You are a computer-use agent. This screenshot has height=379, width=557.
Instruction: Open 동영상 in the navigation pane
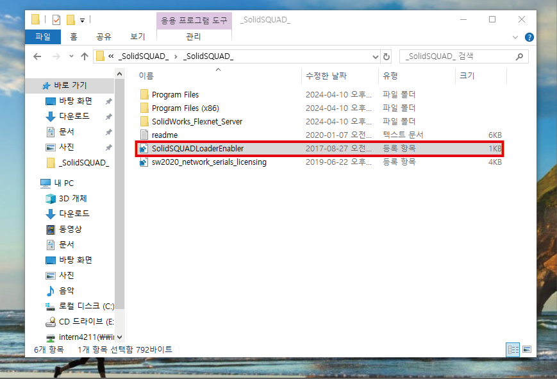(x=70, y=230)
